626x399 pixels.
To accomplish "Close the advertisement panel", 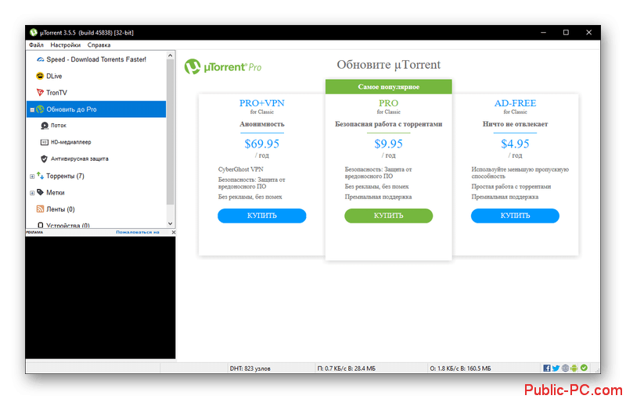I will (173, 232).
